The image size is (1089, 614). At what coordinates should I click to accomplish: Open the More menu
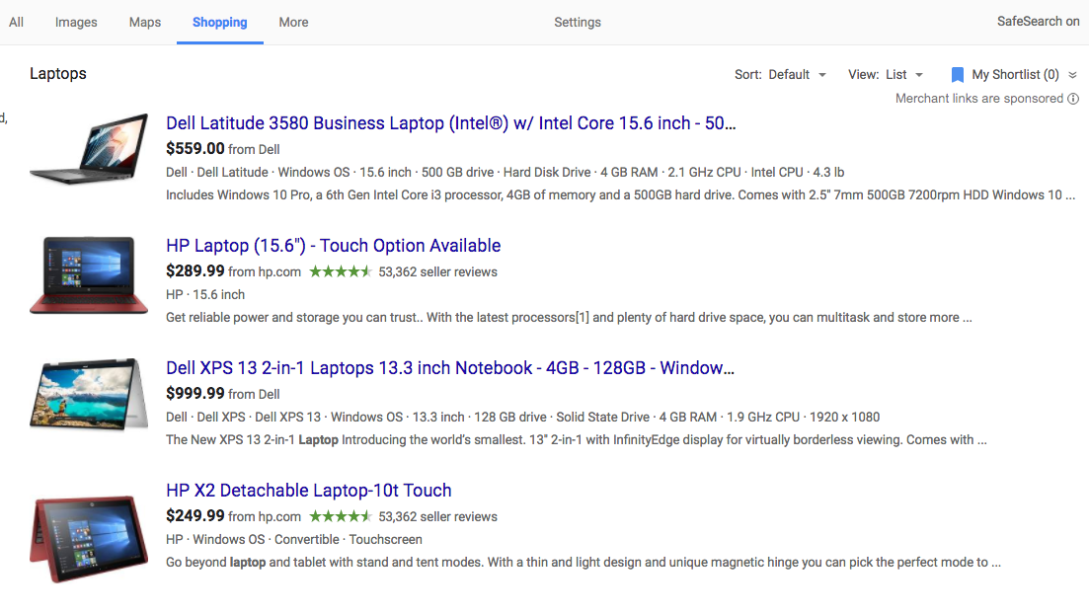click(x=293, y=23)
